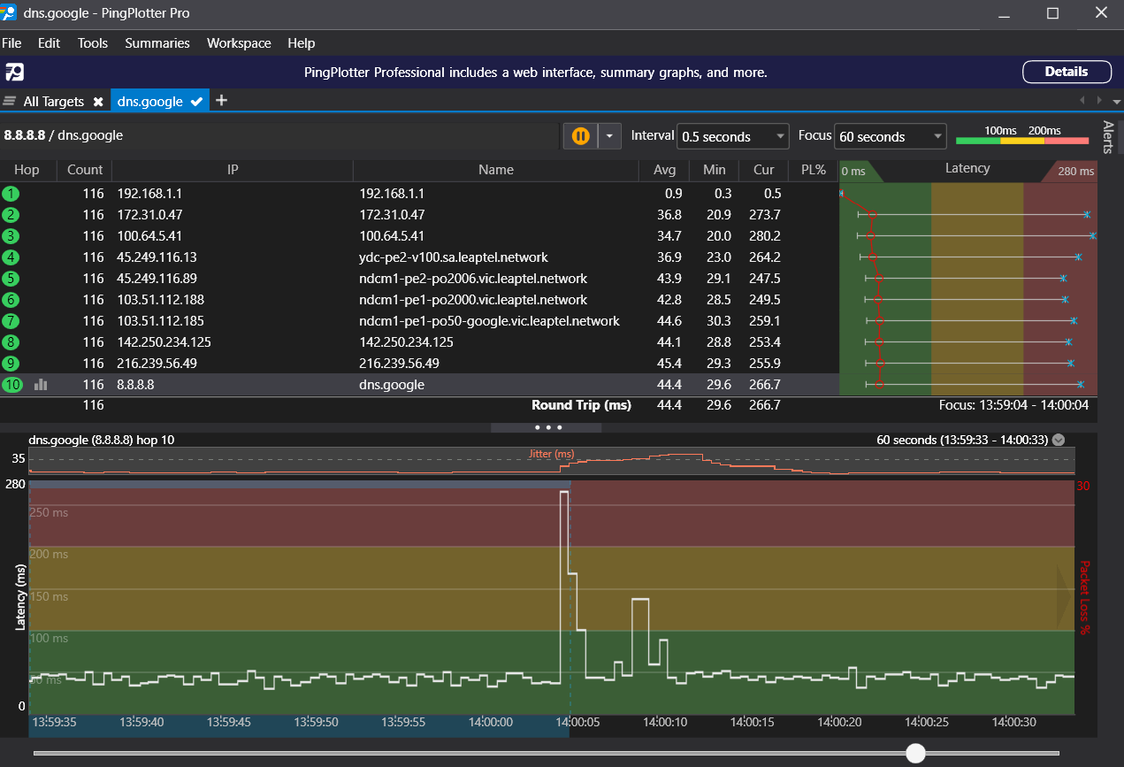The width and height of the screenshot is (1124, 767).
Task: Select ndcm1-pe1-po50-google.vic.leaptel.network name
Action: point(489,321)
